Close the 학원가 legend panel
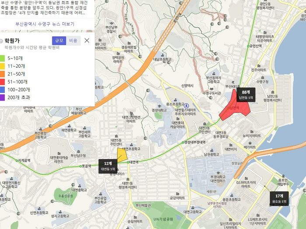Viewport: 306px width, 229px height. click(x=87, y=40)
